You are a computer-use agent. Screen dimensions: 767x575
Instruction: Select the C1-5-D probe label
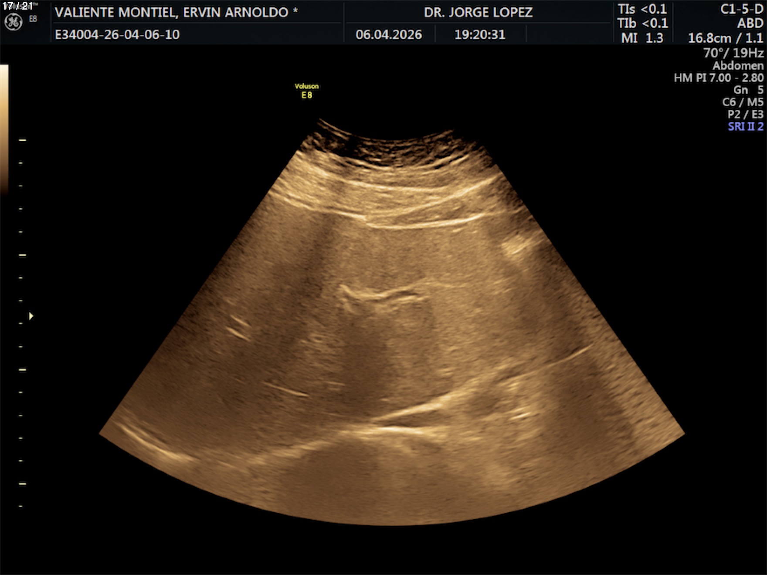(741, 9)
